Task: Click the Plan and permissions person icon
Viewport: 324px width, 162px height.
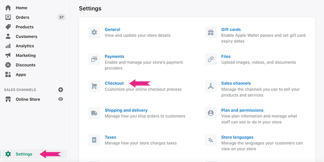Action: click(211, 113)
